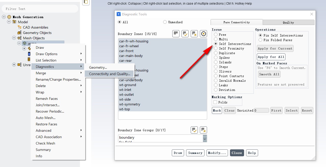Click the target circle icon above Boundary Zones
Screen dimensions: 326x167
(203, 33)
